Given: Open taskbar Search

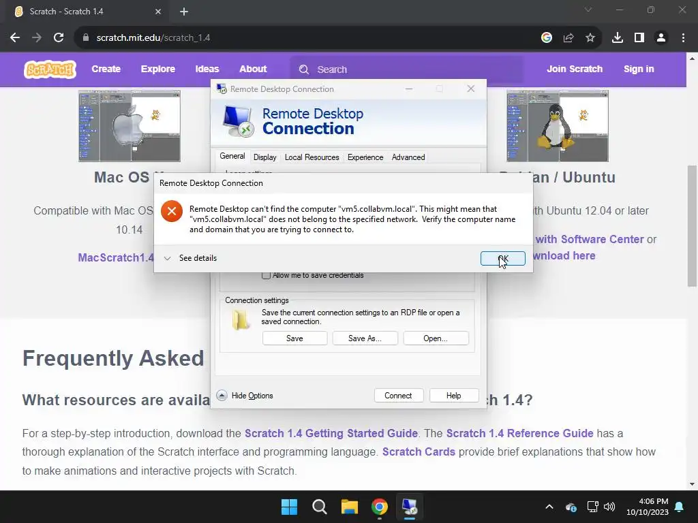Looking at the screenshot, I should click(320, 507).
